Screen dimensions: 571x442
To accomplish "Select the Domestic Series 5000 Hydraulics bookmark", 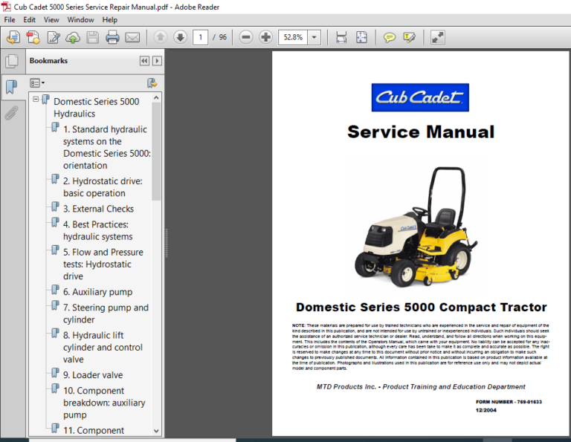I will point(96,107).
